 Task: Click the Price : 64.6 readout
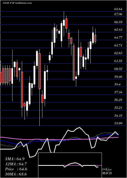[16, 169]
